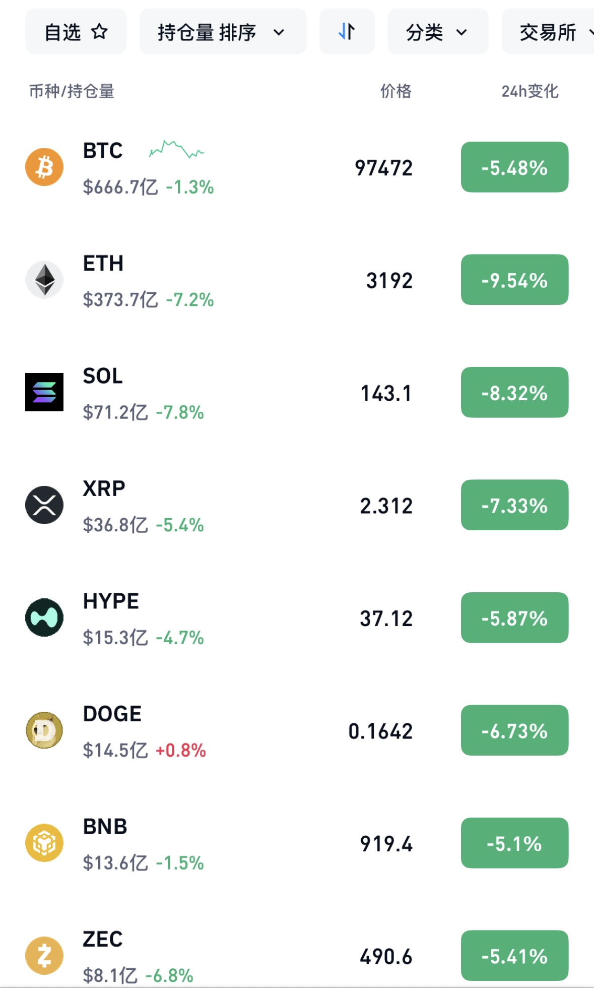Click the 币种/持仓量 column header
This screenshot has height=991, width=594.
(x=72, y=91)
